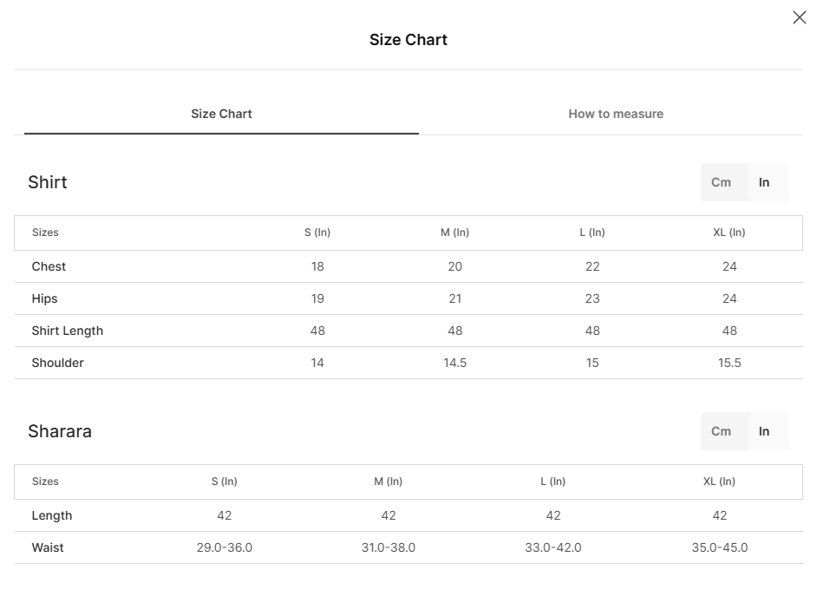
Task: Click the M (In) header in Shirt table
Action: pos(454,233)
